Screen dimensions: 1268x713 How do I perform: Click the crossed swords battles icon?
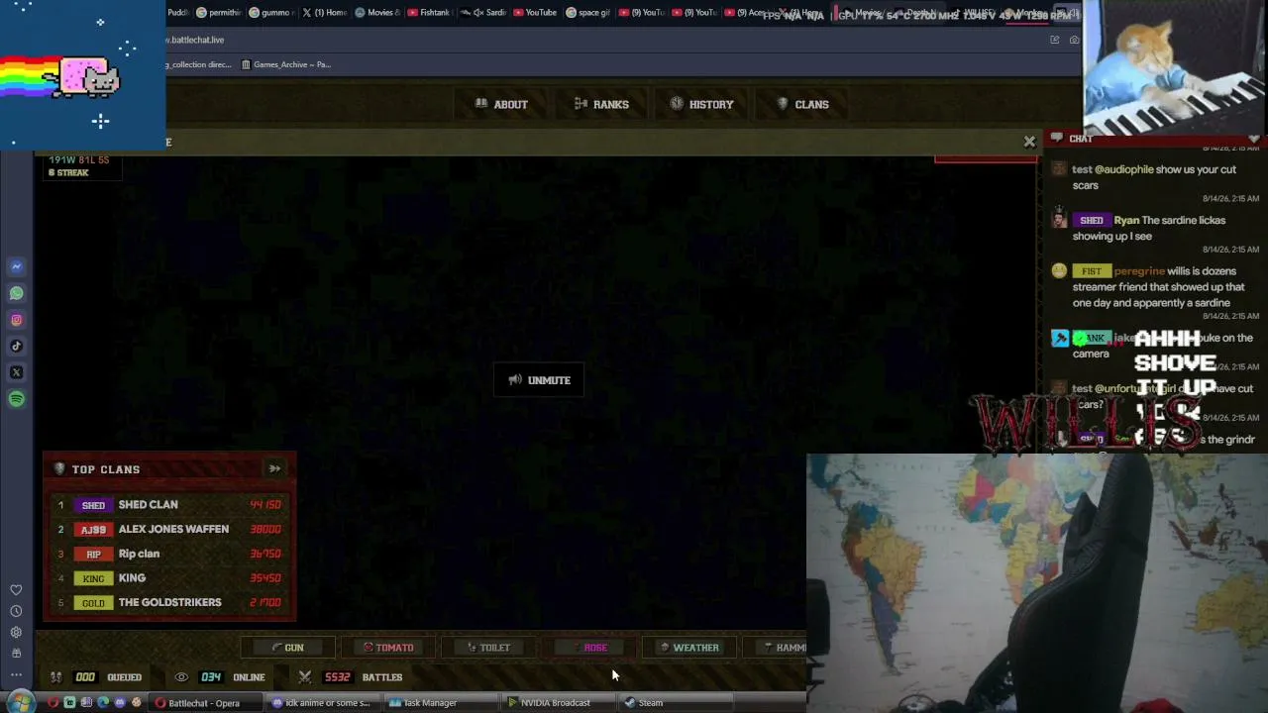(305, 677)
